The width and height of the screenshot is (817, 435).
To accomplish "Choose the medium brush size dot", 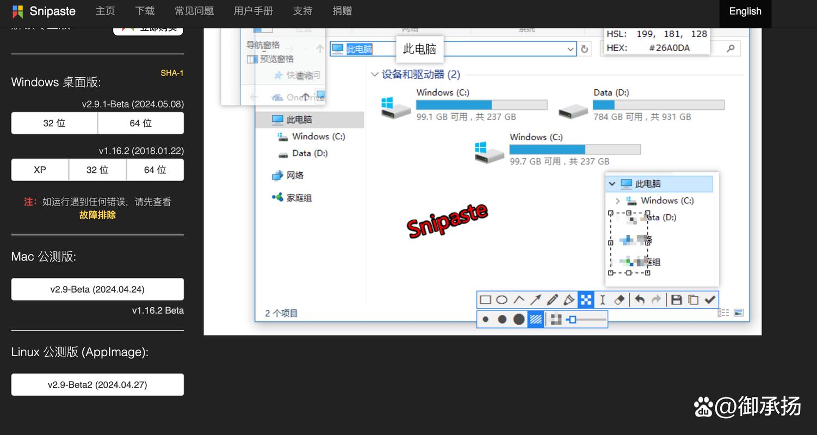I will 502,319.
